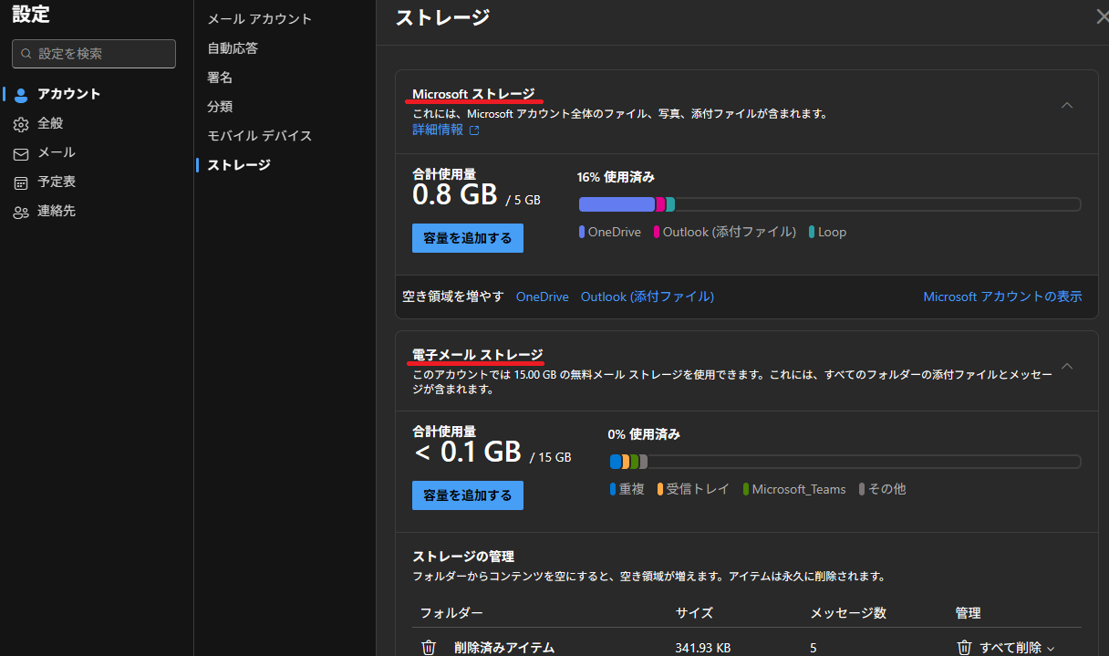Viewport: 1109px width, 656px height.
Task: Click the フォルダー column header
Action: 451,613
